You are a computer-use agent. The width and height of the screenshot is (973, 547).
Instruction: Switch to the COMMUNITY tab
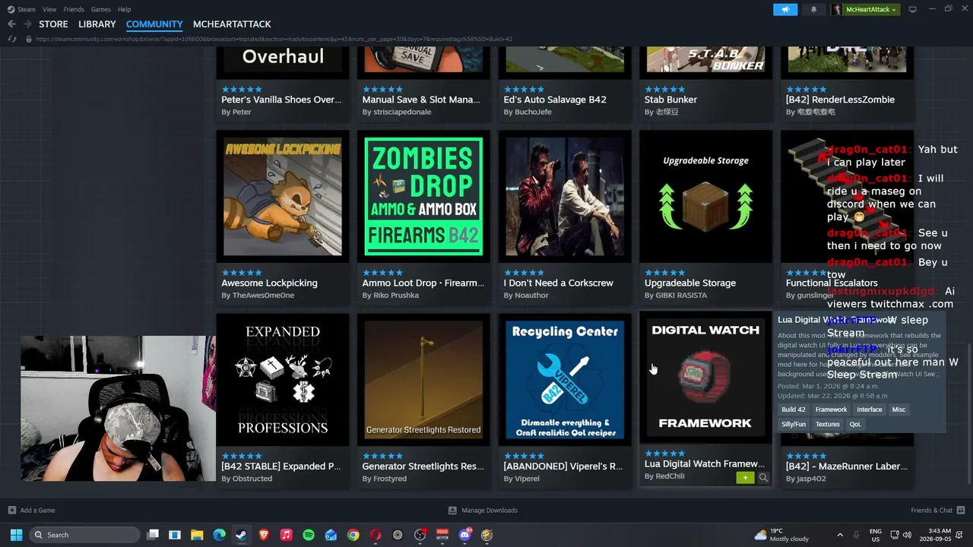click(154, 24)
